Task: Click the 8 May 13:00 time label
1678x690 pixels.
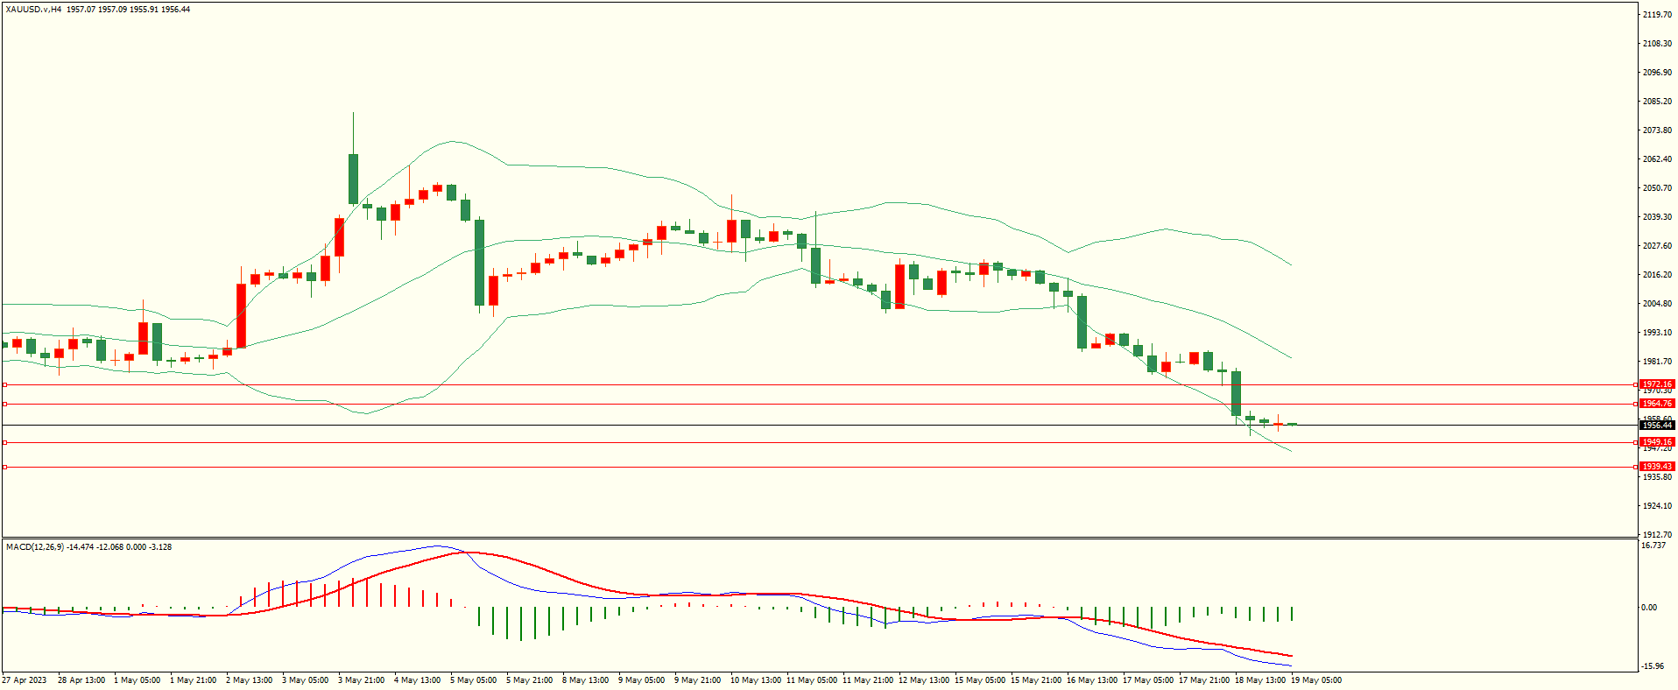Action: 586,680
